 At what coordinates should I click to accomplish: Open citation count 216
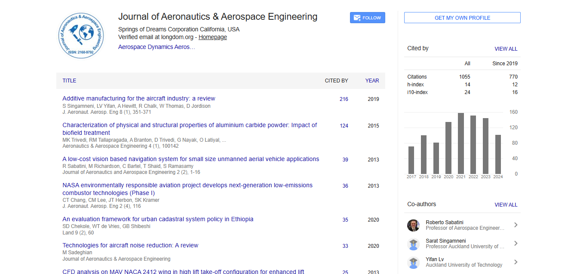click(x=344, y=99)
